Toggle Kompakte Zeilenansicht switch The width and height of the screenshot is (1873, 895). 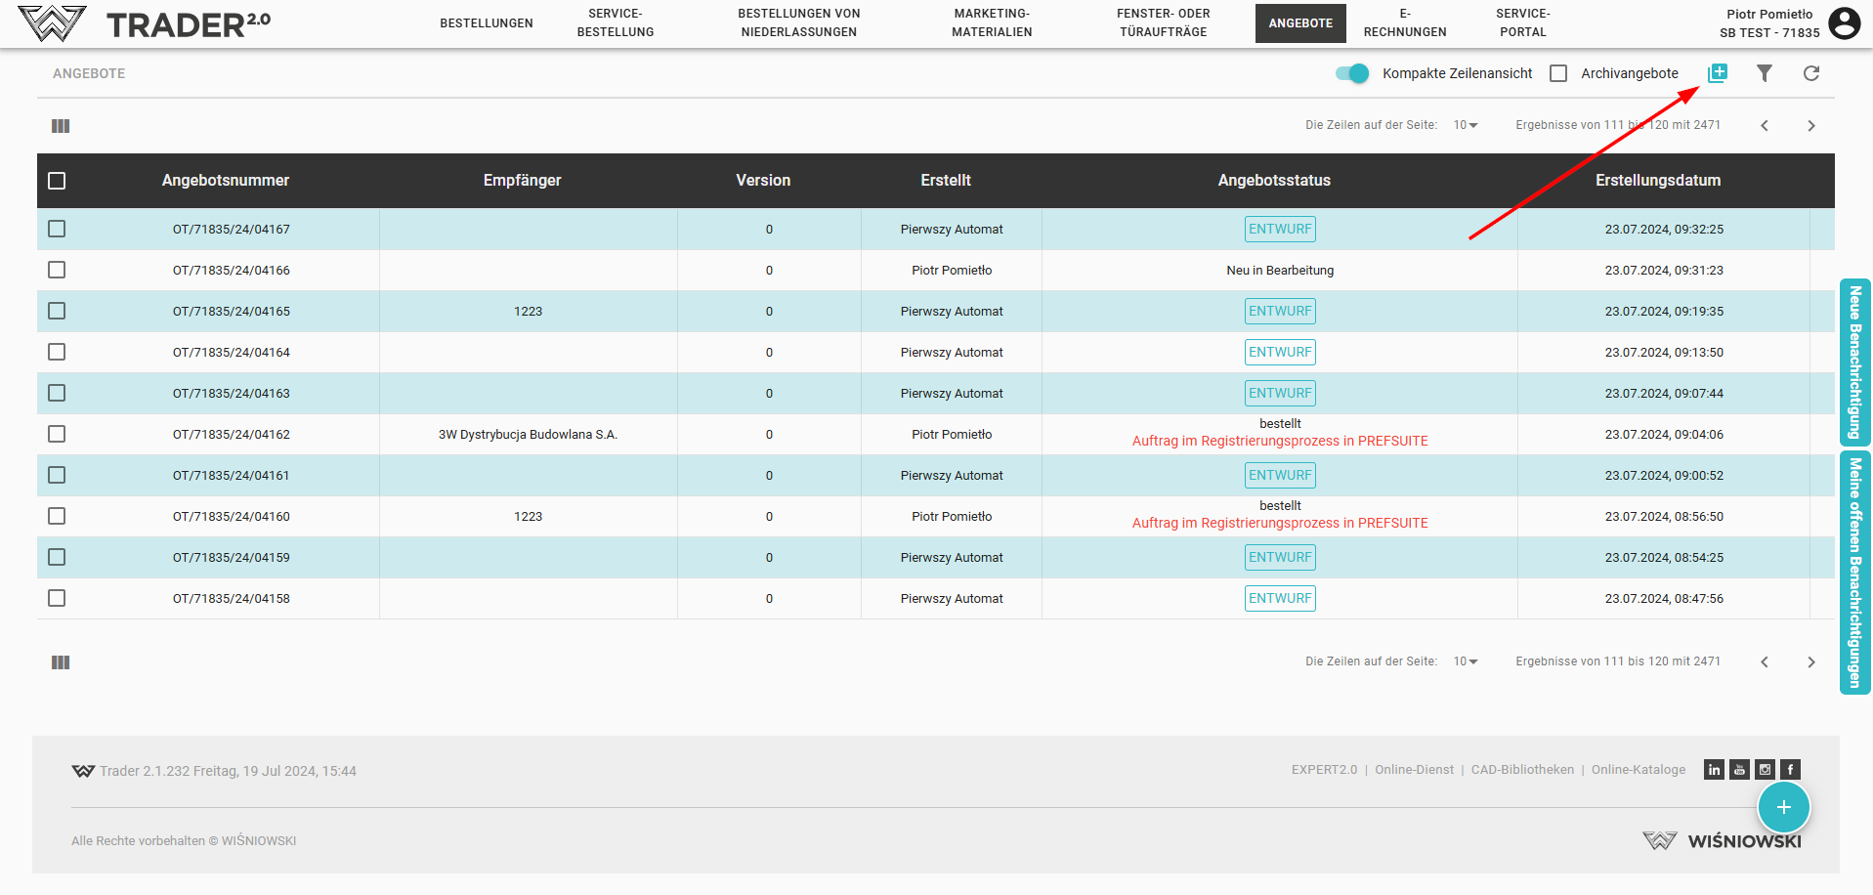pos(1352,73)
